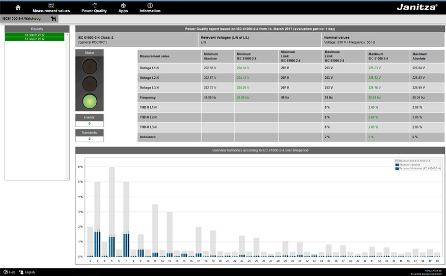Click the IEC 61000-2-4 Class: 2 text
446x276 pixels.
pos(96,38)
